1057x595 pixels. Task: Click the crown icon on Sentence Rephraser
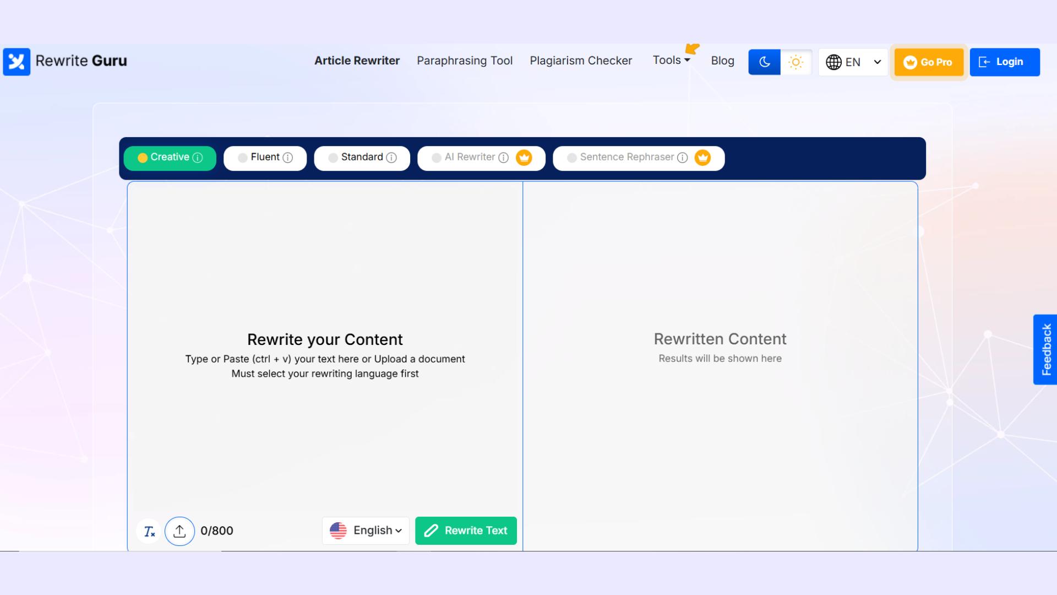point(703,158)
